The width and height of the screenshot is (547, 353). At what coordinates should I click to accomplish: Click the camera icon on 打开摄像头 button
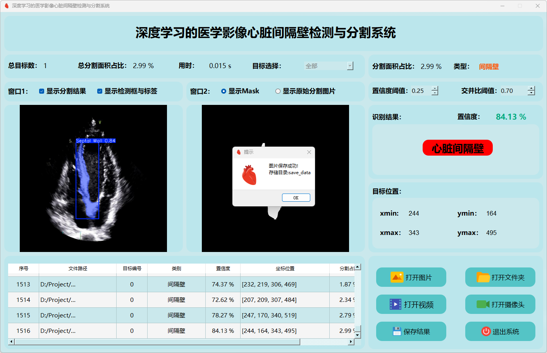click(483, 304)
